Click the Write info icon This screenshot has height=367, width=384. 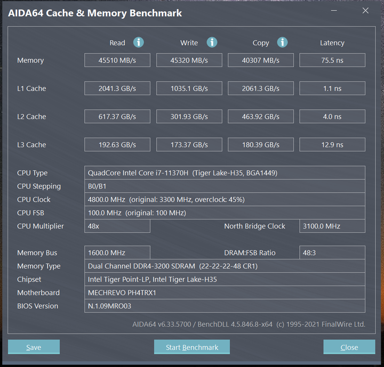coord(212,42)
